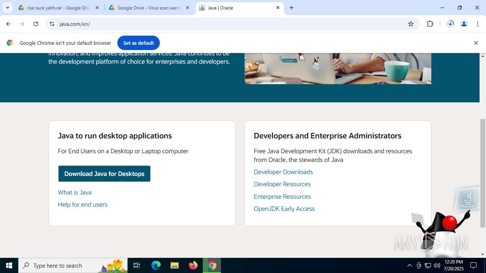Go forward to the next page
The width and height of the screenshot is (486, 273).
pyautogui.click(x=22, y=24)
